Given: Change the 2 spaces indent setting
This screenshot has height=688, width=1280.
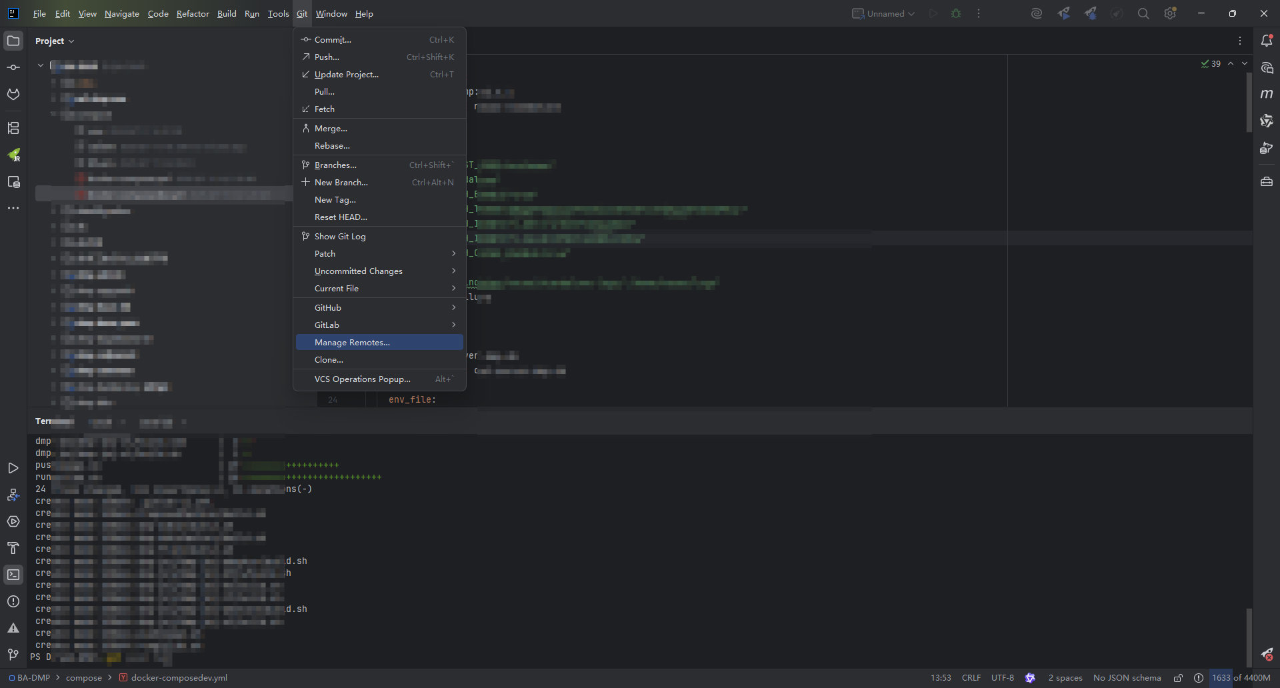Looking at the screenshot, I should click(x=1065, y=678).
